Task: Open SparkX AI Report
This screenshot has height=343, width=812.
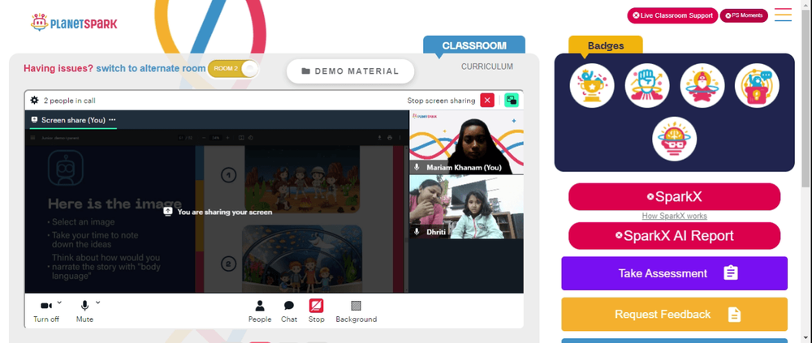Action: click(674, 236)
